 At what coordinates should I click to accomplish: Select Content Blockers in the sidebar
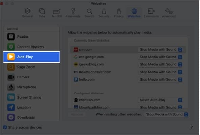pos(32,47)
